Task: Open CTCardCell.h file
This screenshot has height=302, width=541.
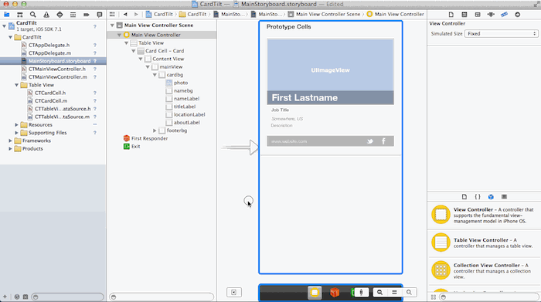Action: [50, 93]
